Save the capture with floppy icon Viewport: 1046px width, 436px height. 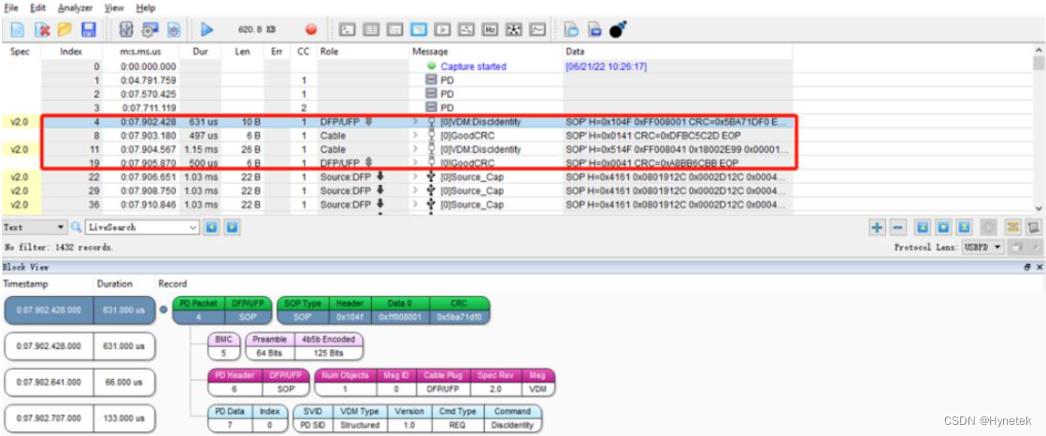(x=88, y=29)
